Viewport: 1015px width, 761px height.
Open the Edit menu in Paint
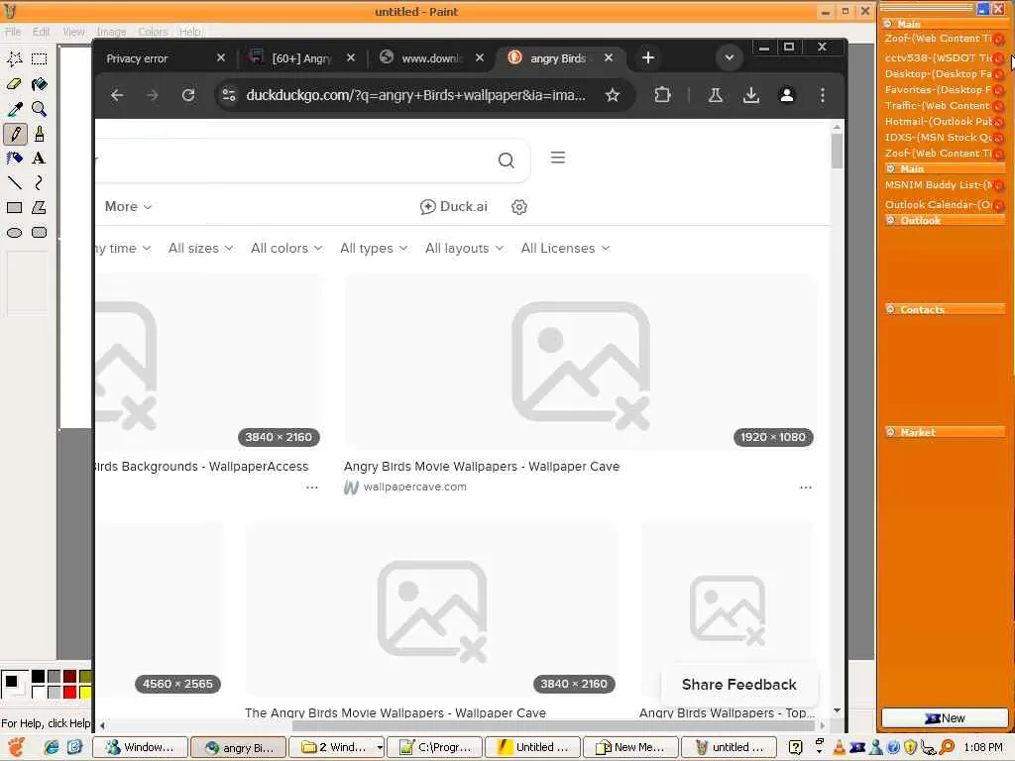(42, 32)
